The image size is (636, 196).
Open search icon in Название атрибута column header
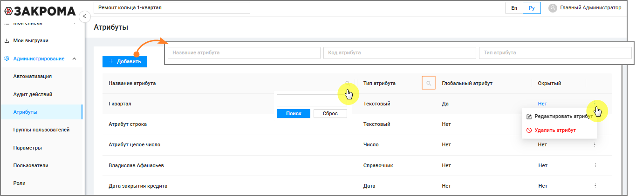pyautogui.click(x=347, y=83)
